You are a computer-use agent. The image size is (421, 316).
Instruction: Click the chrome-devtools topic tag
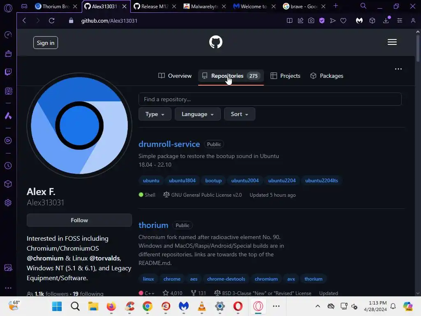tap(226, 279)
